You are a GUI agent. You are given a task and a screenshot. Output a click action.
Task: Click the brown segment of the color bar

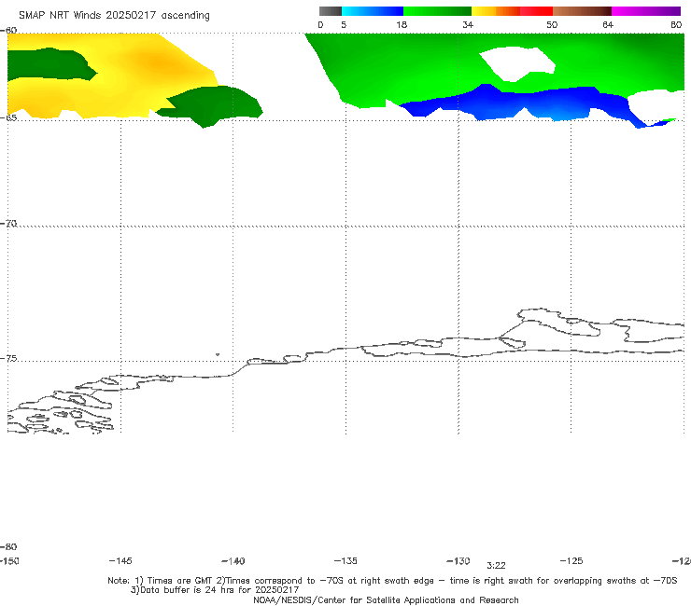tap(582, 11)
